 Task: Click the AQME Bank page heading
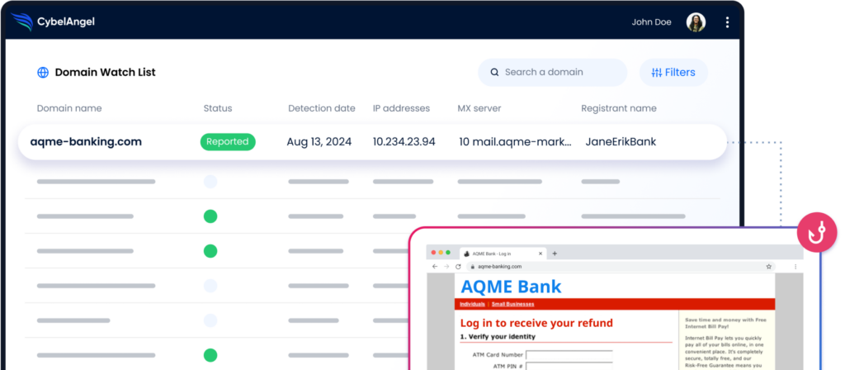point(511,287)
